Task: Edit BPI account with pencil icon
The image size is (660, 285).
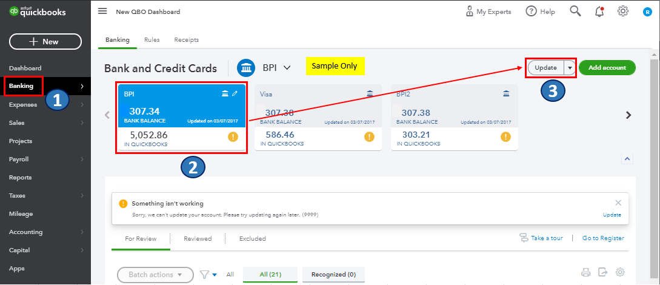Action: [235, 93]
